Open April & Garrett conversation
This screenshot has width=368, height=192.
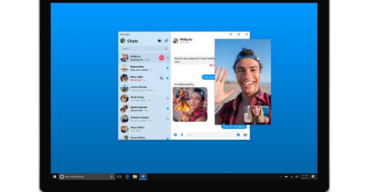coord(144,109)
